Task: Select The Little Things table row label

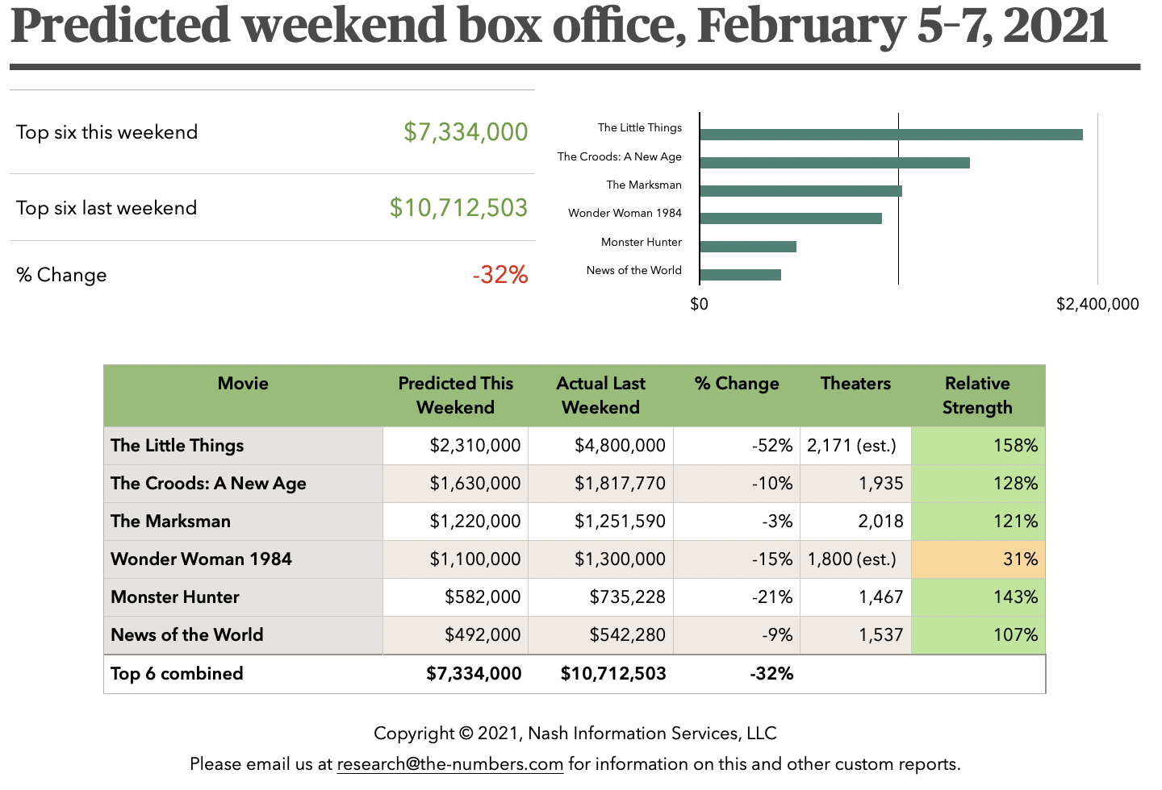Action: 178,446
